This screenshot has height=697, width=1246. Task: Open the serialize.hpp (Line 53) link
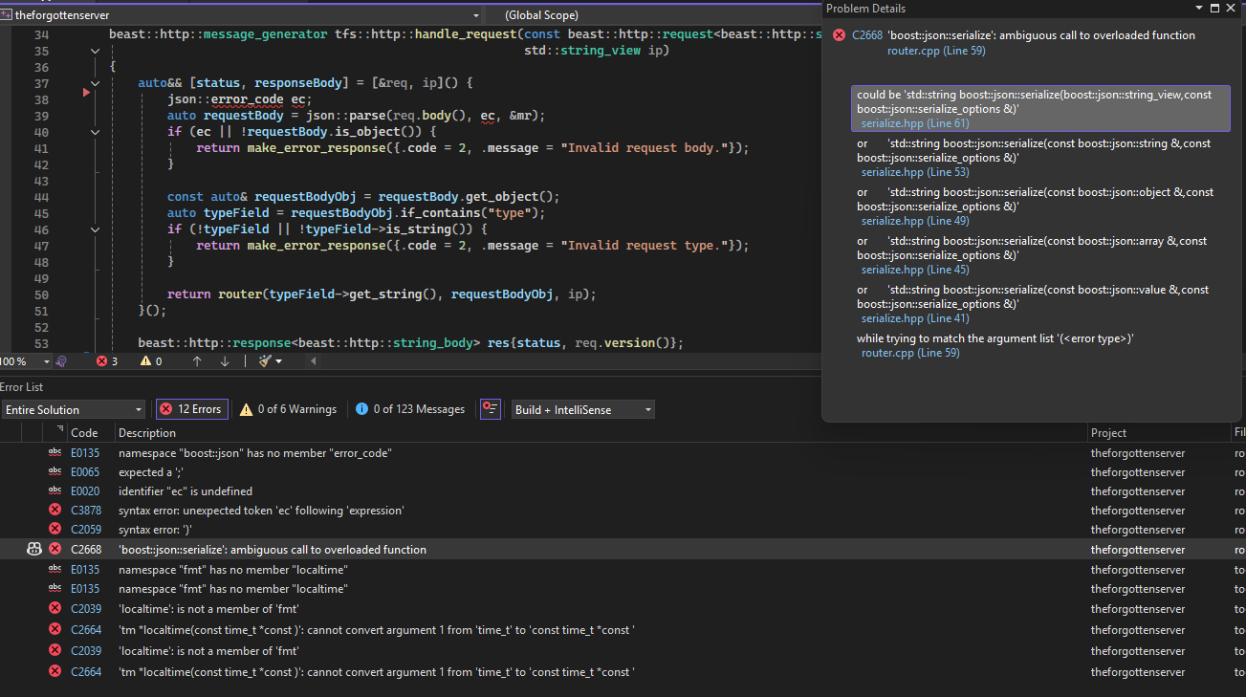(915, 172)
